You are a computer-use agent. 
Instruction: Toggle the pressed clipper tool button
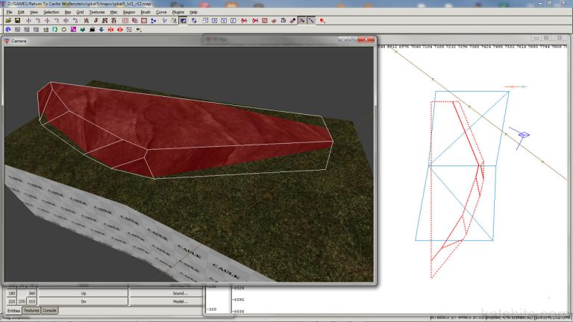(x=301, y=21)
